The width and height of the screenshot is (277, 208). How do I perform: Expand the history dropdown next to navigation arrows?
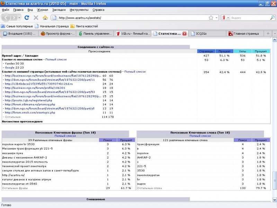click(x=19, y=17)
